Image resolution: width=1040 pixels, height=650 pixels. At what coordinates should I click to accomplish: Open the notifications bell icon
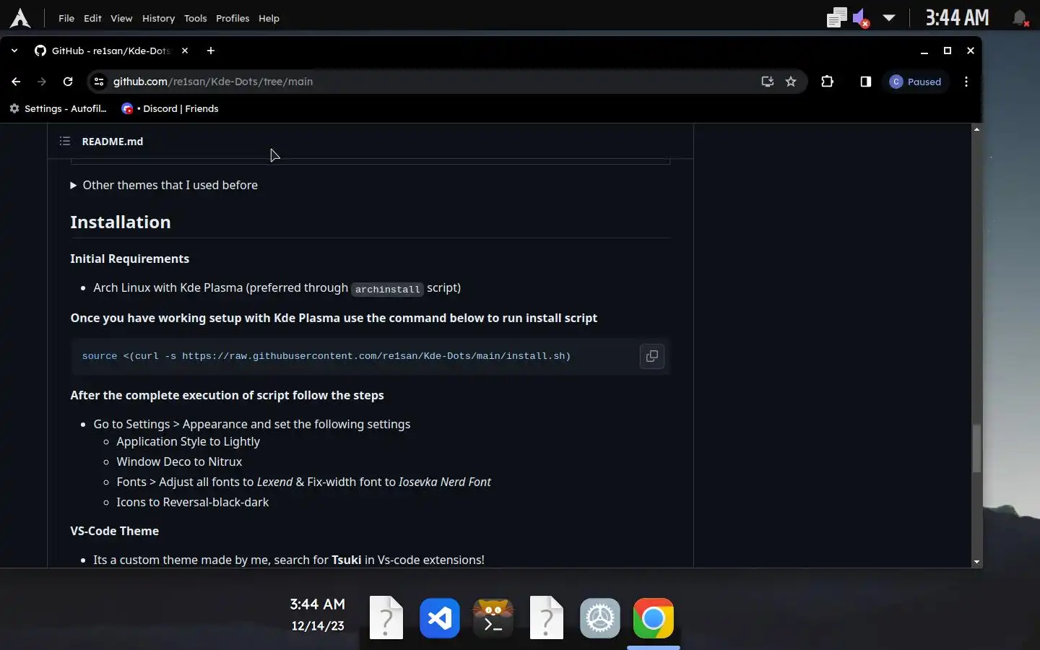(x=1020, y=18)
